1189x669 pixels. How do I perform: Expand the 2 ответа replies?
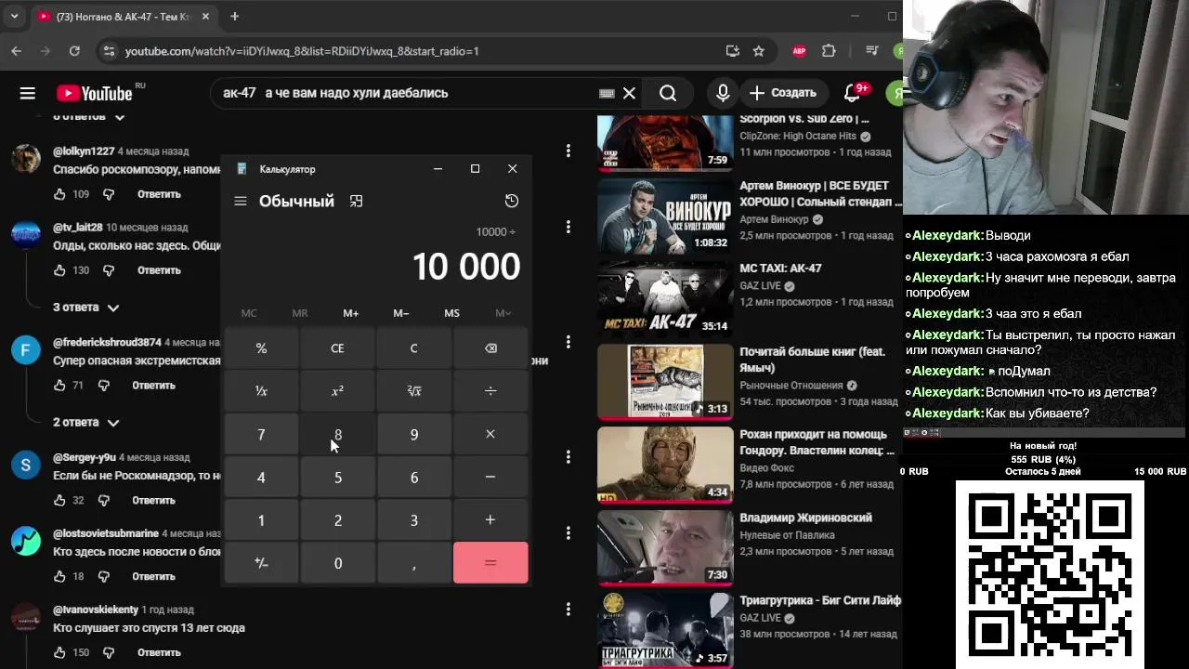[x=86, y=422]
